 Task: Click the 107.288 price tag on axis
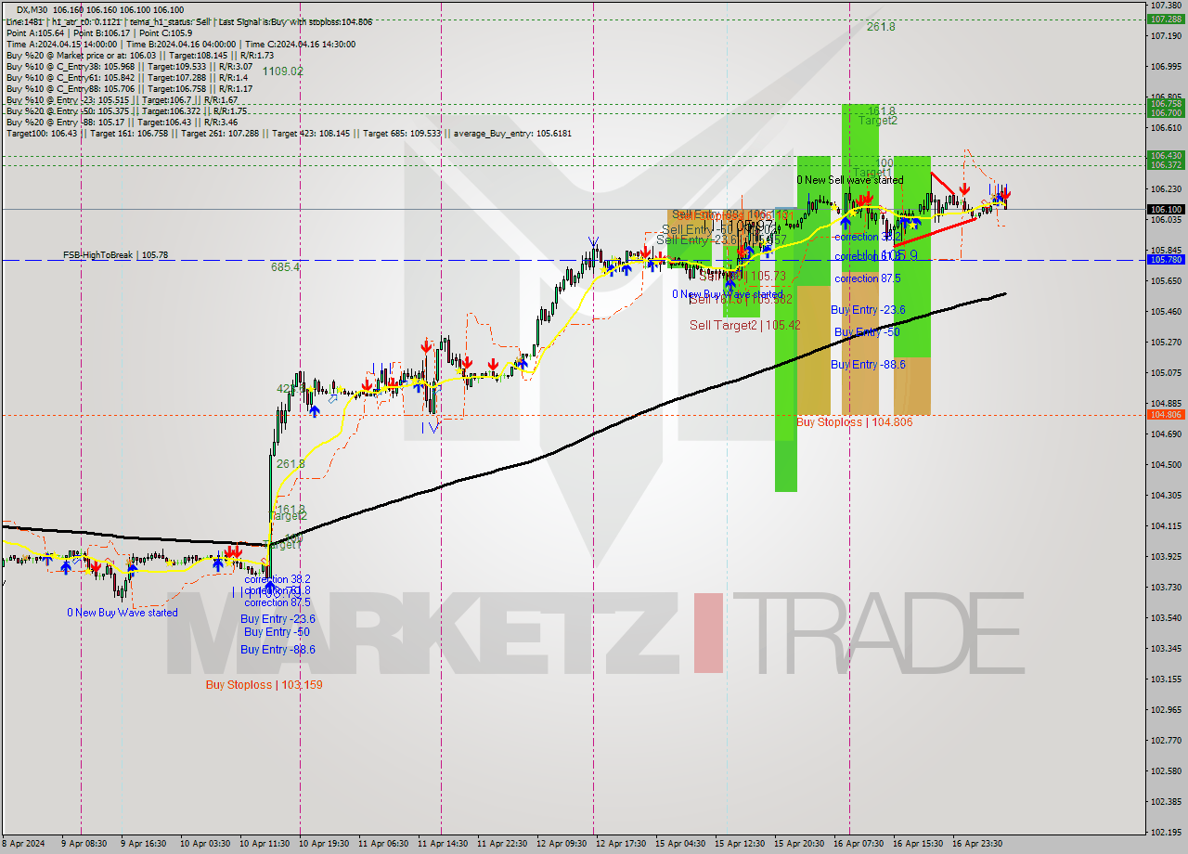pyautogui.click(x=1166, y=19)
